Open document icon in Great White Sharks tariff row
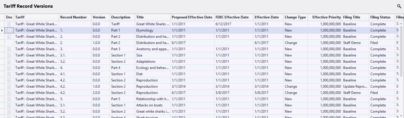This screenshot has height=118, width=404. 9,24
